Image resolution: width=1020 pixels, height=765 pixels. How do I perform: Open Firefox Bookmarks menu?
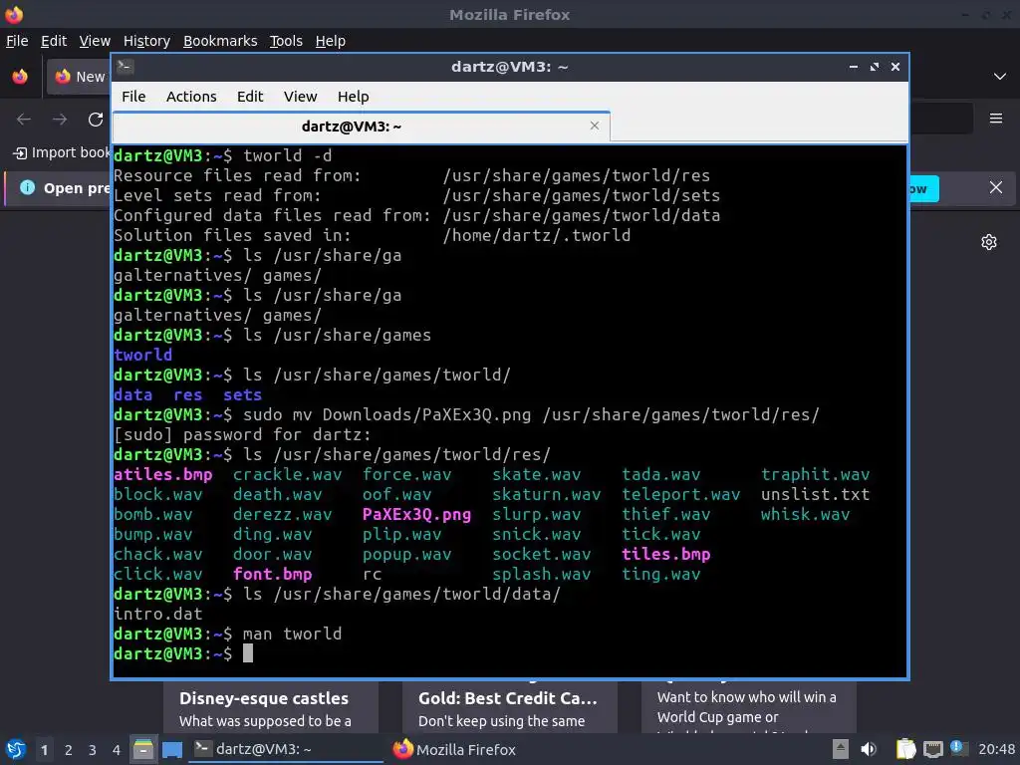(x=220, y=41)
